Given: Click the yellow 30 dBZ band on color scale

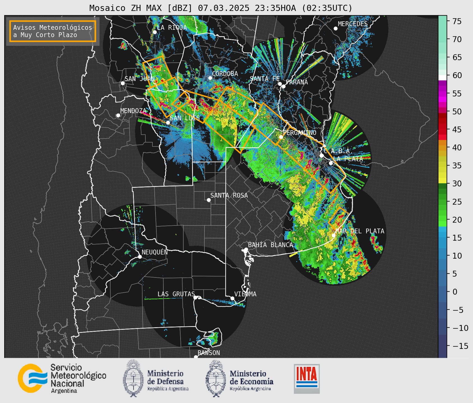Looking at the screenshot, I should tap(442, 181).
